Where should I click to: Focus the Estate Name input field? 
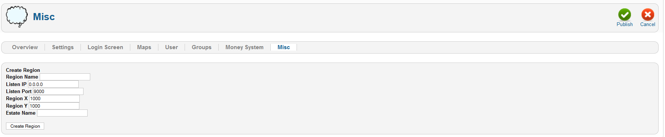62,113
